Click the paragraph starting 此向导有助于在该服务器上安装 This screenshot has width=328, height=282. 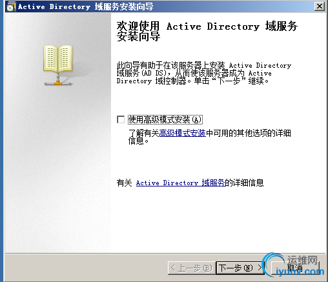(204, 73)
